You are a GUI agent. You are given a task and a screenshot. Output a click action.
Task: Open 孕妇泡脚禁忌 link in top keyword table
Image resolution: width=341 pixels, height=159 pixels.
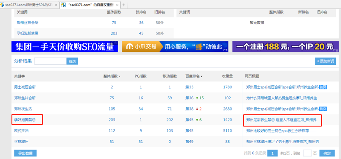(x=28, y=33)
